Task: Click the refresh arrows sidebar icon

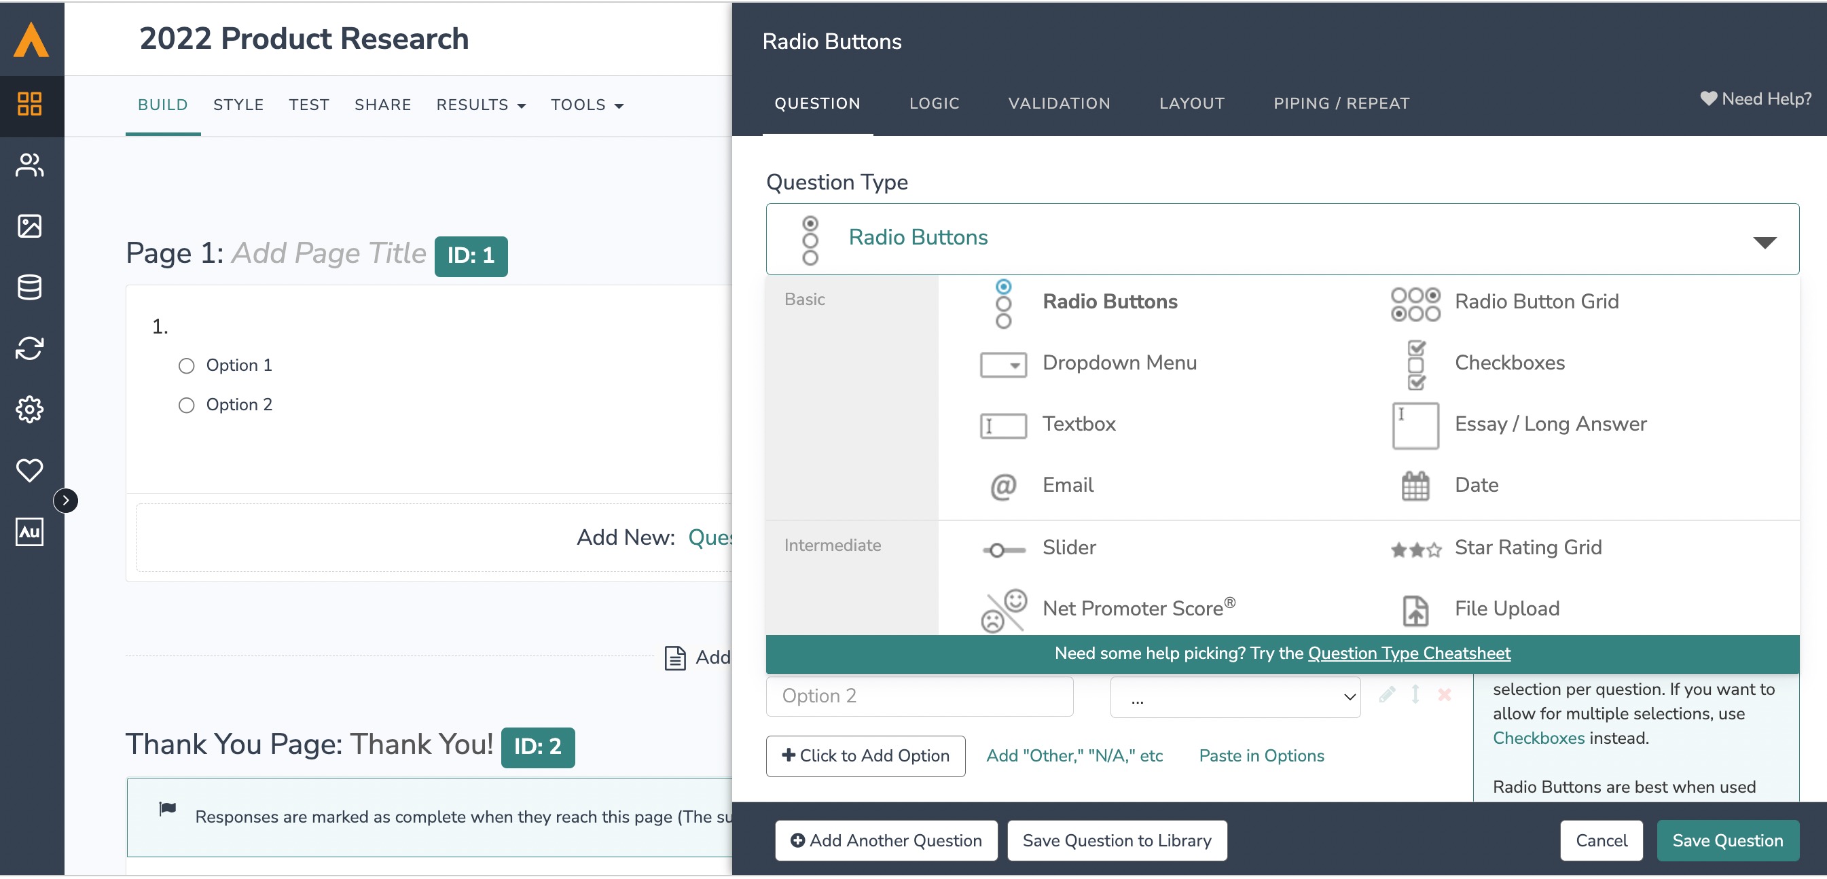Action: 29,348
